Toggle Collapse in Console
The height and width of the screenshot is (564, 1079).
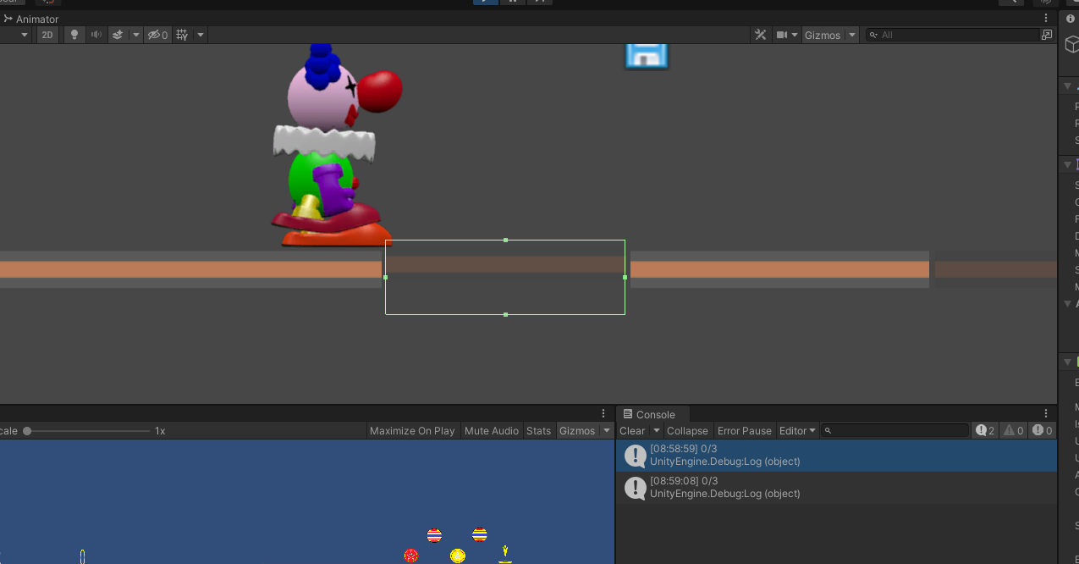(x=687, y=431)
